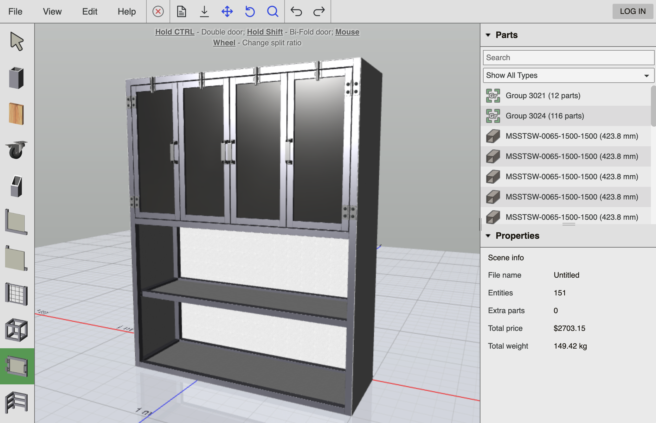The height and width of the screenshot is (423, 656).
Task: Collapse the Parts panel
Action: [x=489, y=35]
